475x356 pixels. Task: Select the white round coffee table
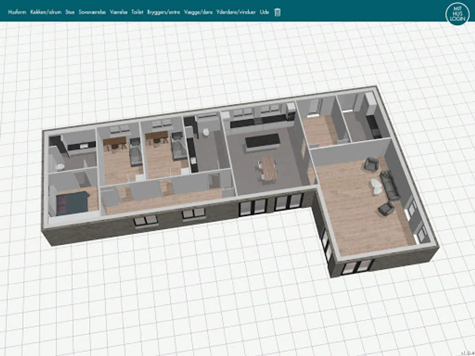[x=376, y=186]
